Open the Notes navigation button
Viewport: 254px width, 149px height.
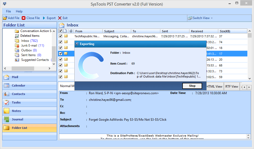[29, 111]
